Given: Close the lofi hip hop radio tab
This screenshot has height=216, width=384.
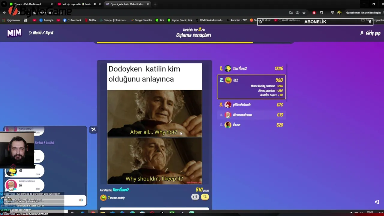Looking at the screenshot, I should [100, 4].
